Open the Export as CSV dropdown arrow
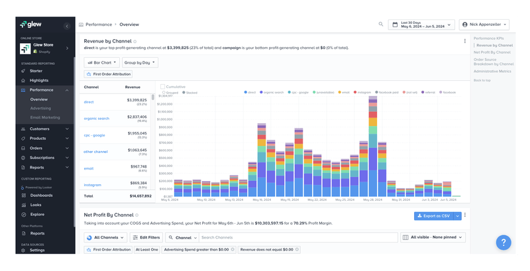The height and width of the screenshot is (271, 530). (x=458, y=216)
